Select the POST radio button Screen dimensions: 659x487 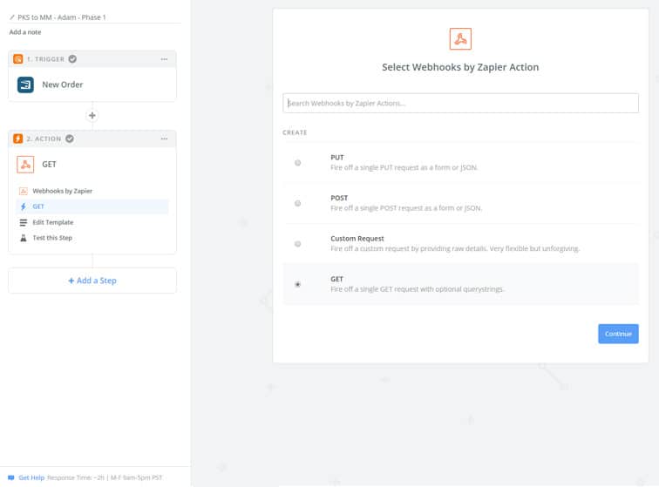[x=298, y=203]
